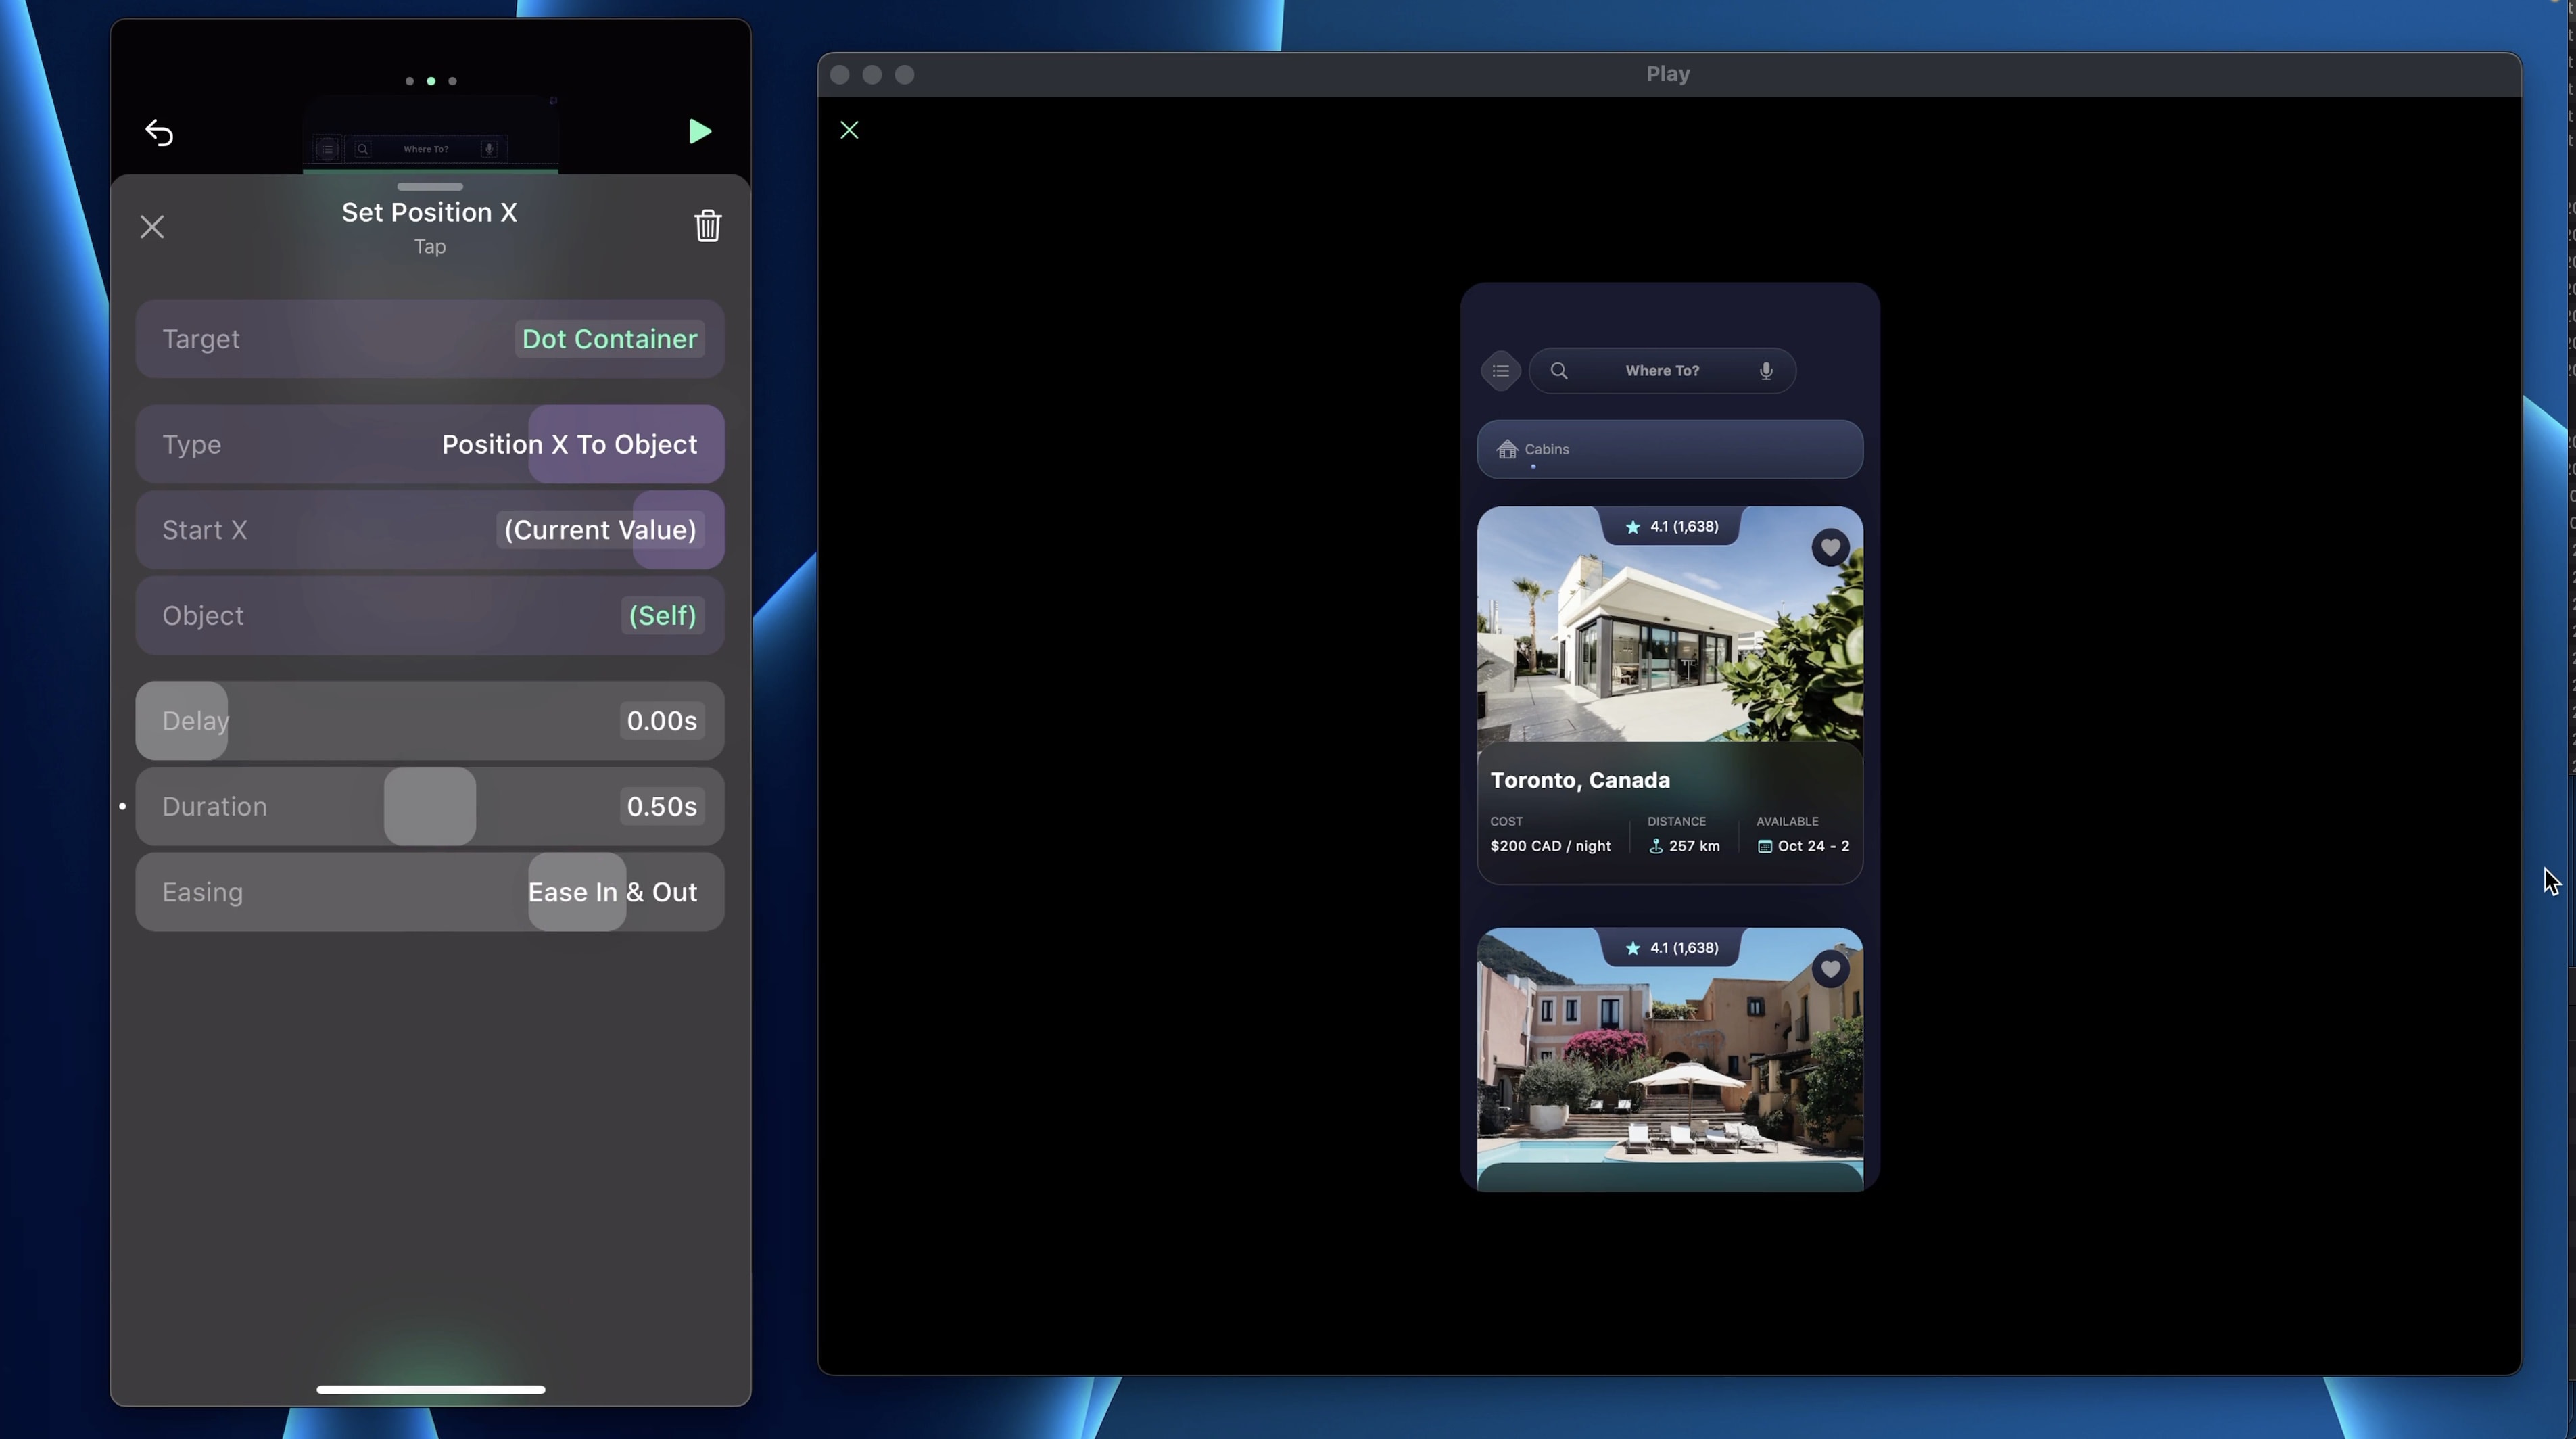2576x1439 pixels.
Task: Tap the microphone icon in search bar
Action: point(1766,371)
